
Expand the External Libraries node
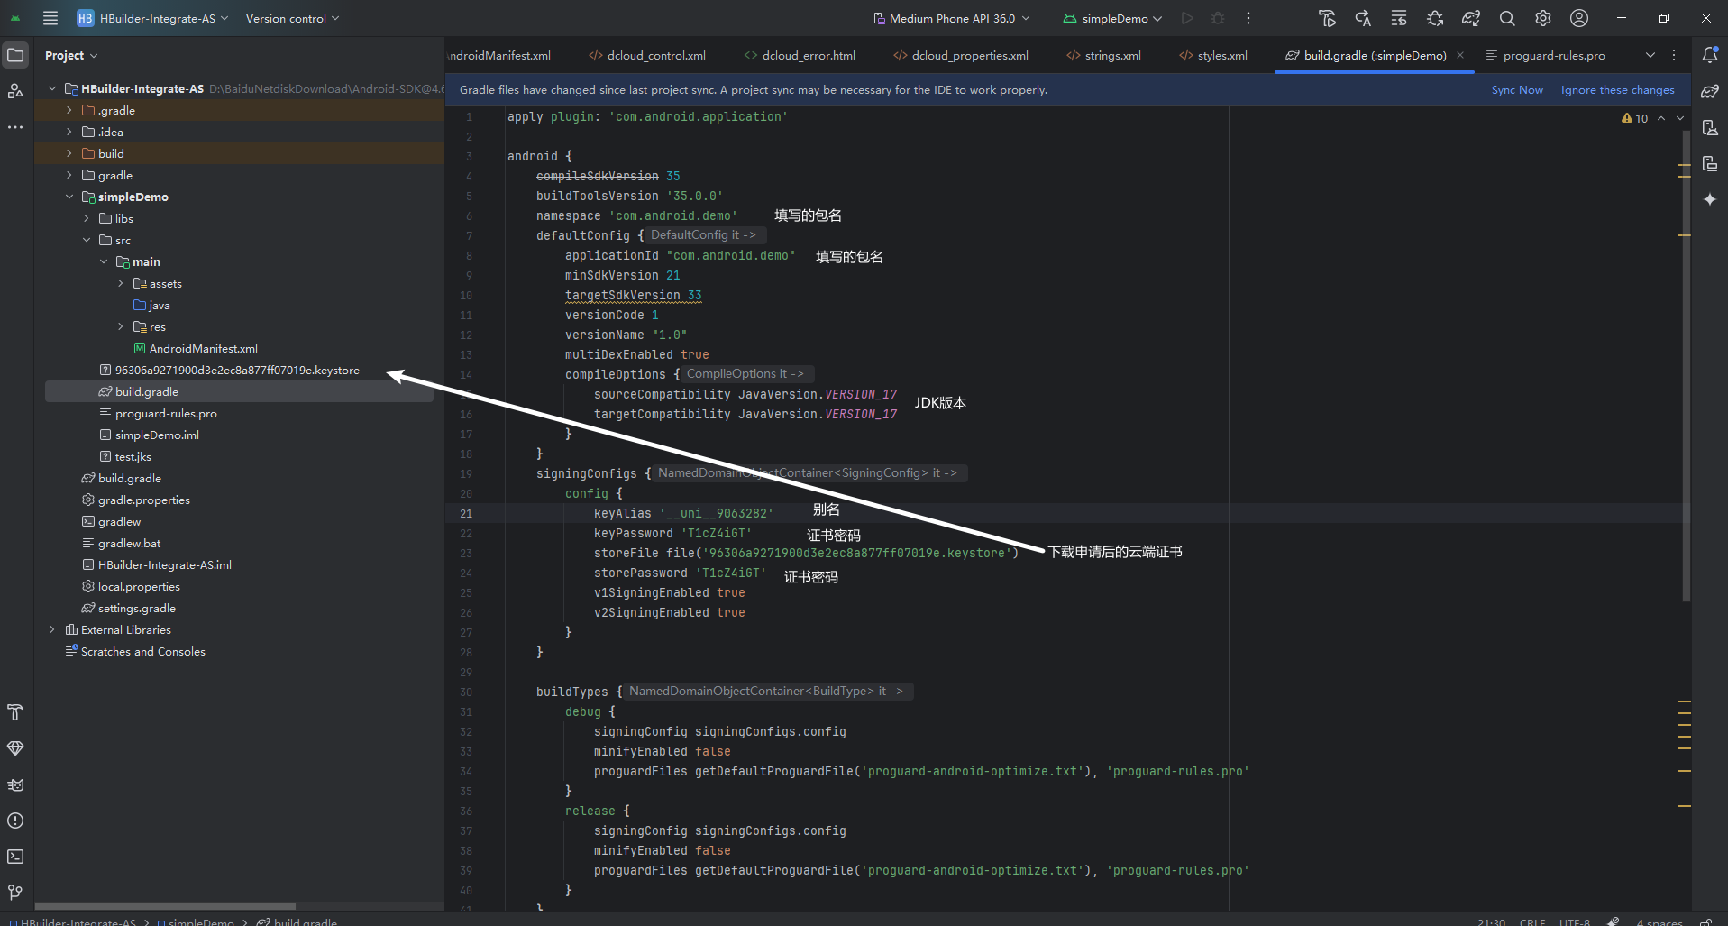point(52,629)
